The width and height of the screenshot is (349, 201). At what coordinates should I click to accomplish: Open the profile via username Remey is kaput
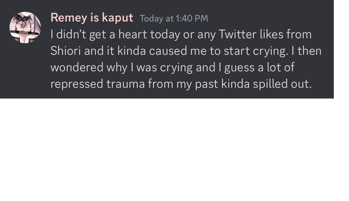(x=92, y=18)
